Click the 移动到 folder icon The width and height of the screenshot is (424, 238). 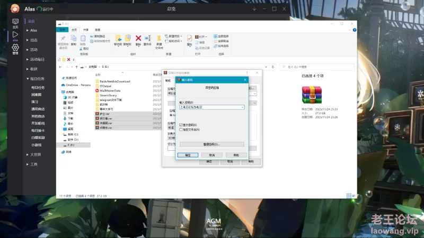tap(118, 38)
